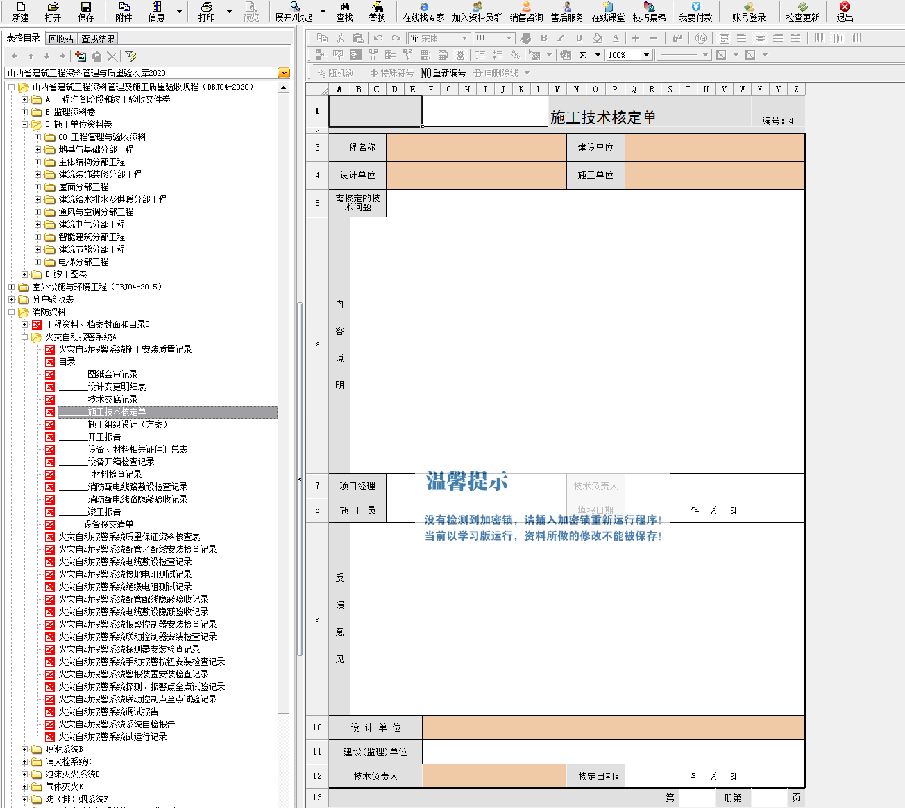Toggle italic formatting

coord(561,38)
